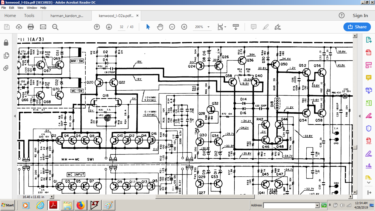Image resolution: width=375 pixels, height=211 pixels.
Task: Click the Save to cloud upload icon
Action: point(19,27)
